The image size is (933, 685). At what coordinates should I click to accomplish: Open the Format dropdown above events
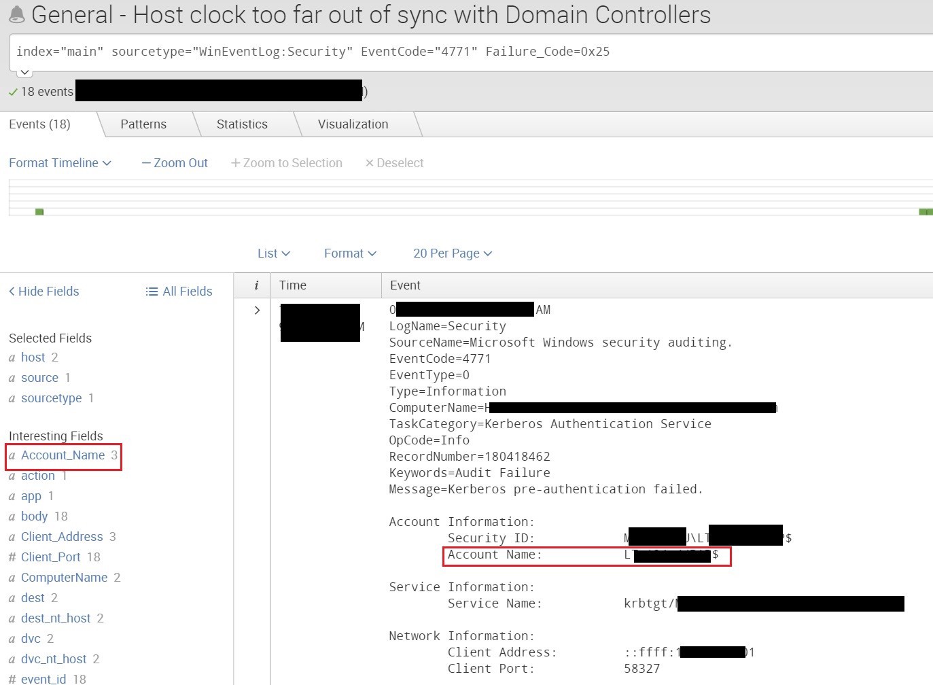(x=350, y=253)
